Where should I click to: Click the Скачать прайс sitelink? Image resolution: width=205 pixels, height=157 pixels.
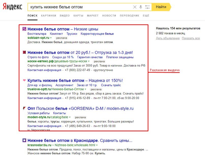pos(111,85)
